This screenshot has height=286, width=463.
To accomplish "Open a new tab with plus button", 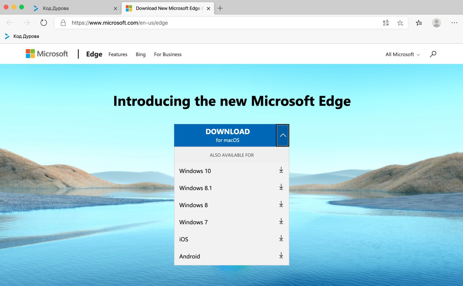I will 220,8.
